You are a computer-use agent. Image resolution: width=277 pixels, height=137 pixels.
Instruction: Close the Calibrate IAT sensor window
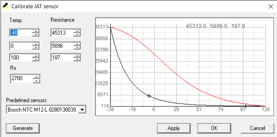271,6
